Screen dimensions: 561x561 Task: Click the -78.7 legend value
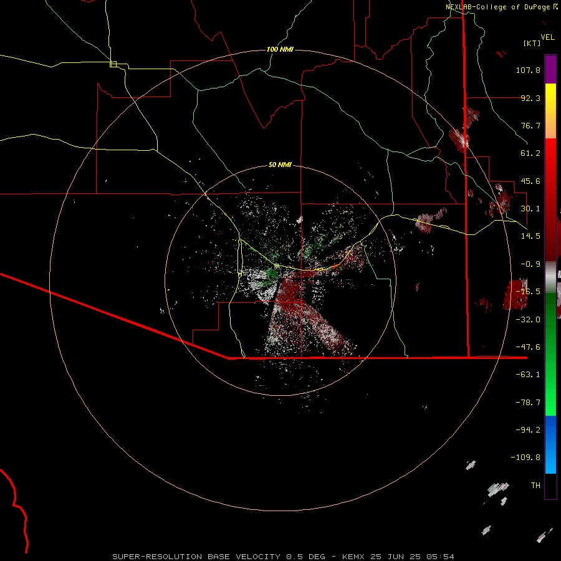click(x=528, y=403)
